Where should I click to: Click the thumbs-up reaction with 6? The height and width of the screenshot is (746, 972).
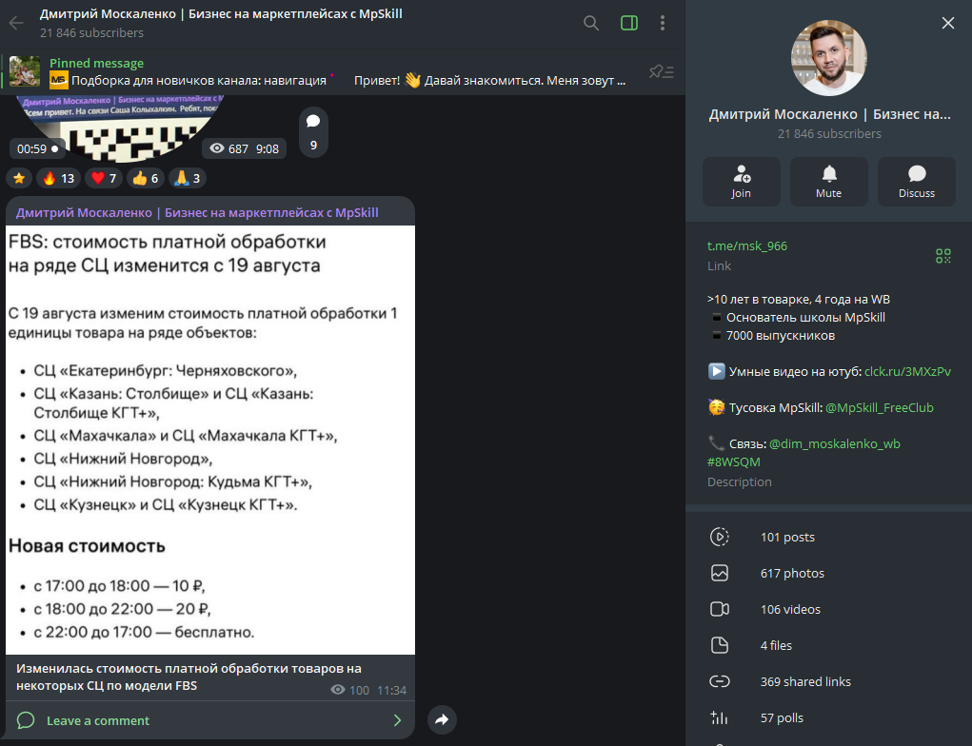pyautogui.click(x=146, y=179)
